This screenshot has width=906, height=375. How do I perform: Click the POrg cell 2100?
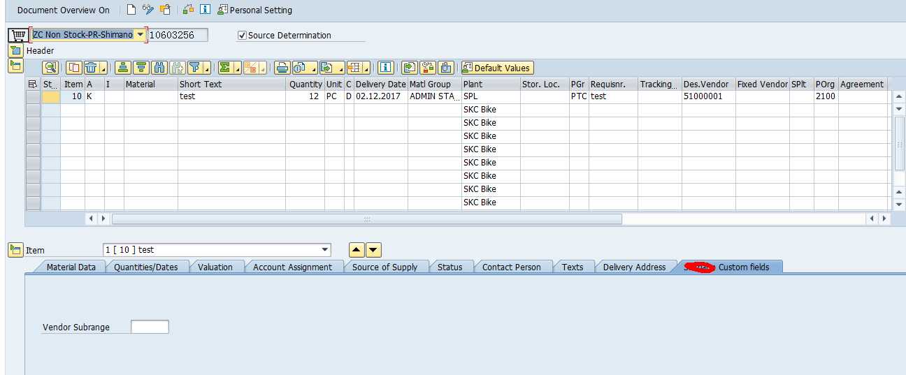[x=826, y=96]
